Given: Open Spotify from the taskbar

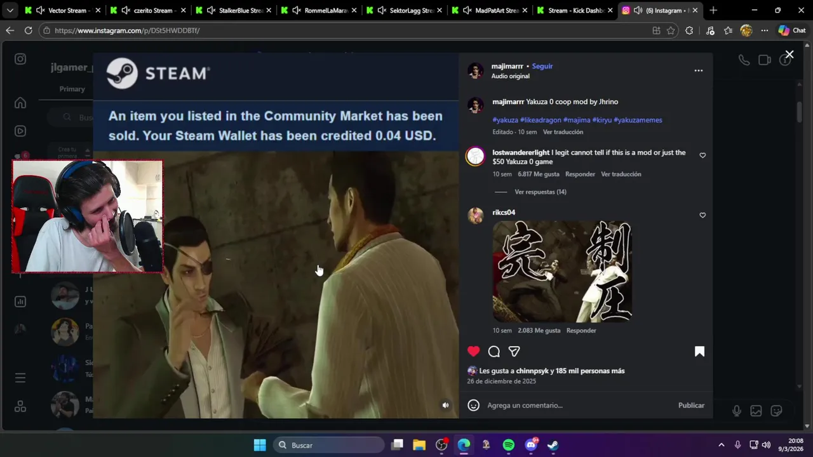Looking at the screenshot, I should pyautogui.click(x=509, y=445).
